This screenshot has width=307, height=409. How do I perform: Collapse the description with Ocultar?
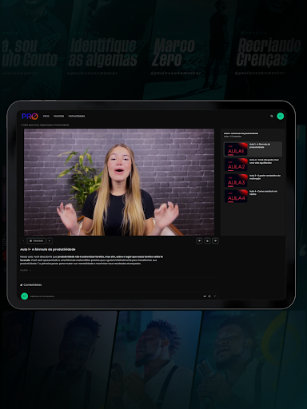tap(26, 270)
